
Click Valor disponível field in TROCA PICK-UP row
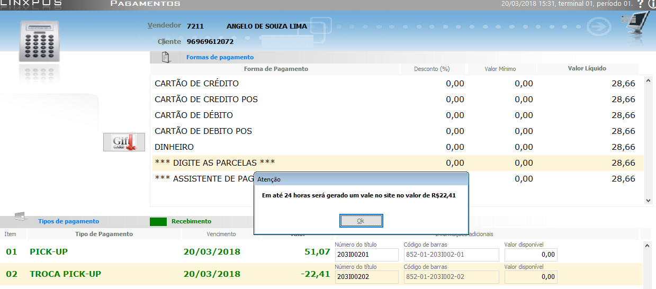point(531,277)
